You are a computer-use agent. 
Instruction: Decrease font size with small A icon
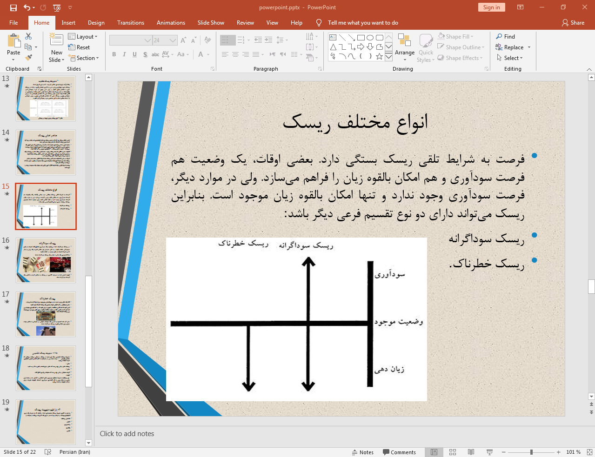tap(194, 40)
